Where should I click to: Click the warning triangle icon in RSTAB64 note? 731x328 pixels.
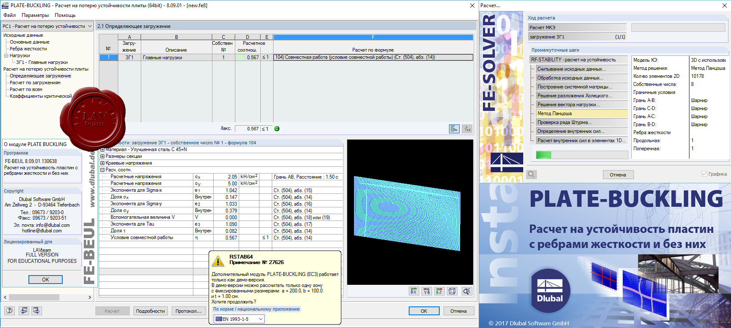coord(218,261)
